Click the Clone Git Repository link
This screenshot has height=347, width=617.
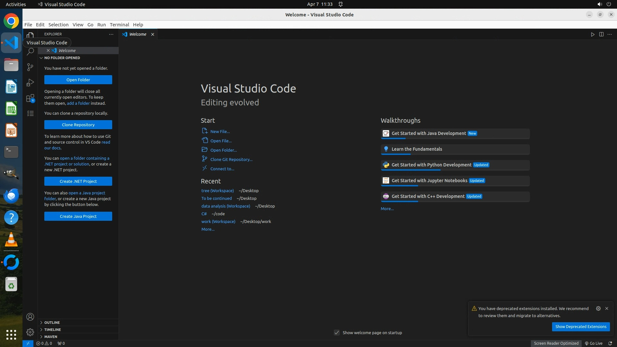[231, 159]
